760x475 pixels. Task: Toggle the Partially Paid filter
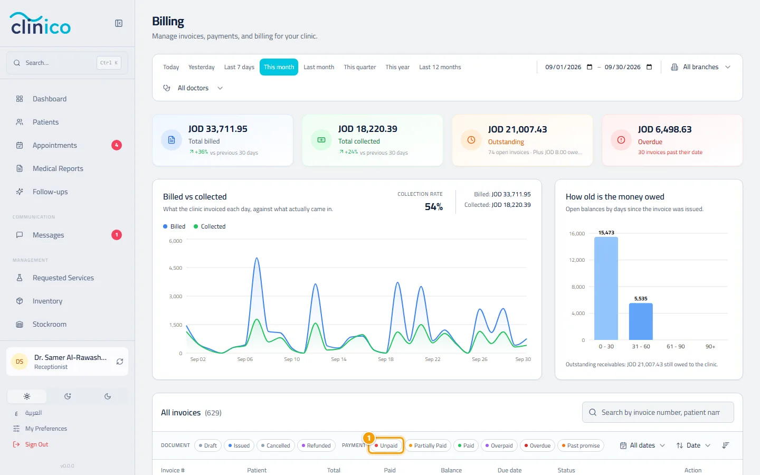[x=427, y=445]
